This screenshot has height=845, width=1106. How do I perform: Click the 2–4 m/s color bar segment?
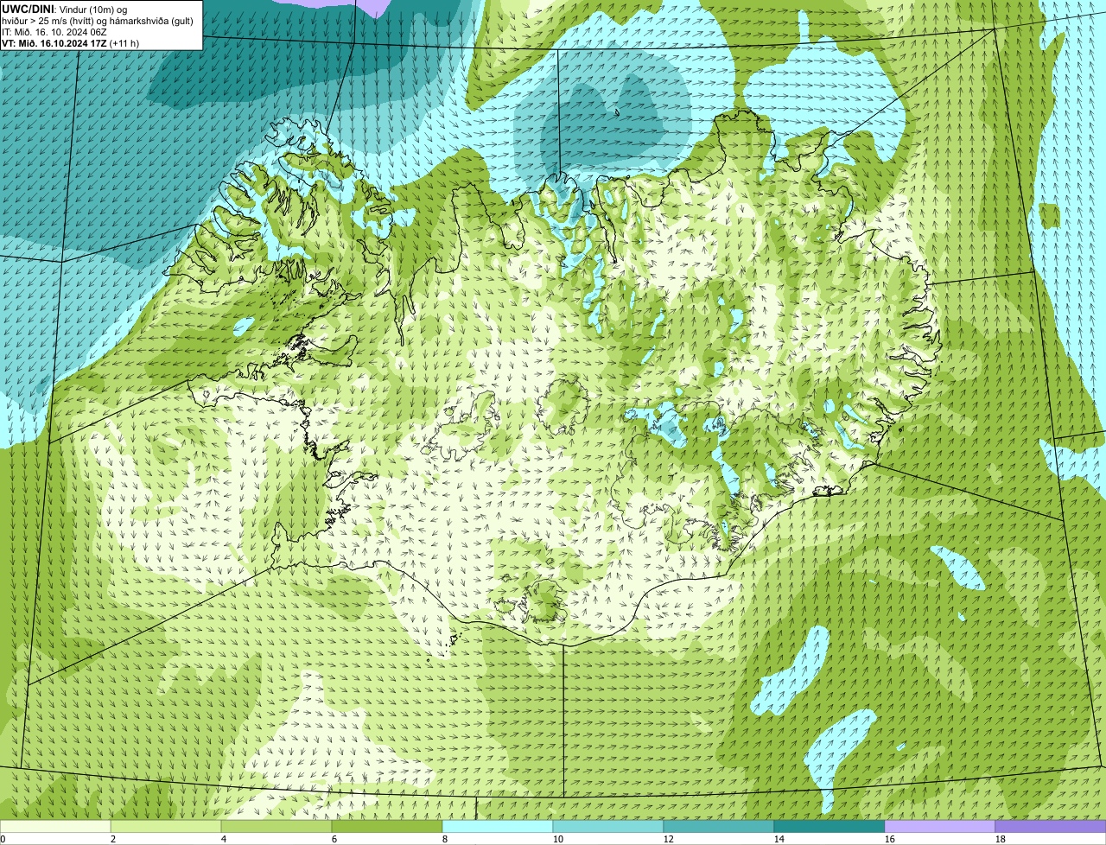166,826
